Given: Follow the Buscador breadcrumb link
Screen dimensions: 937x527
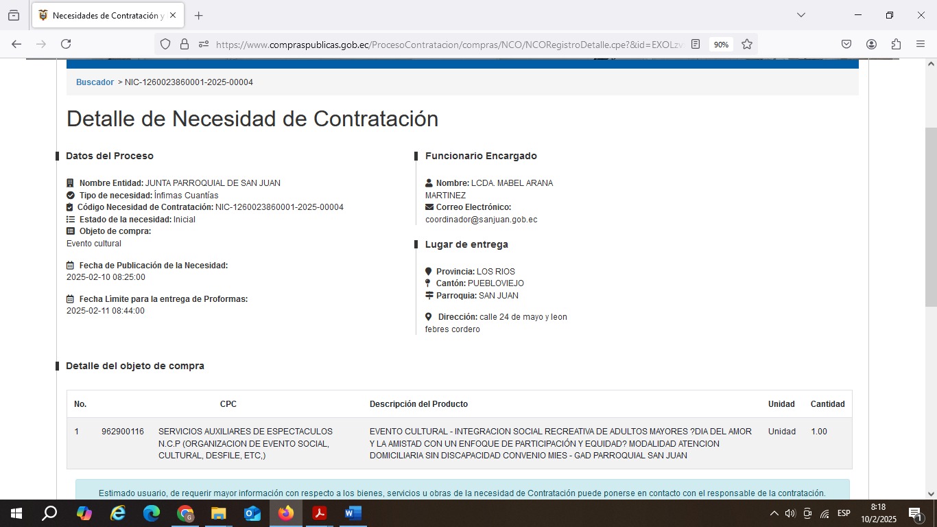Looking at the screenshot, I should [95, 82].
